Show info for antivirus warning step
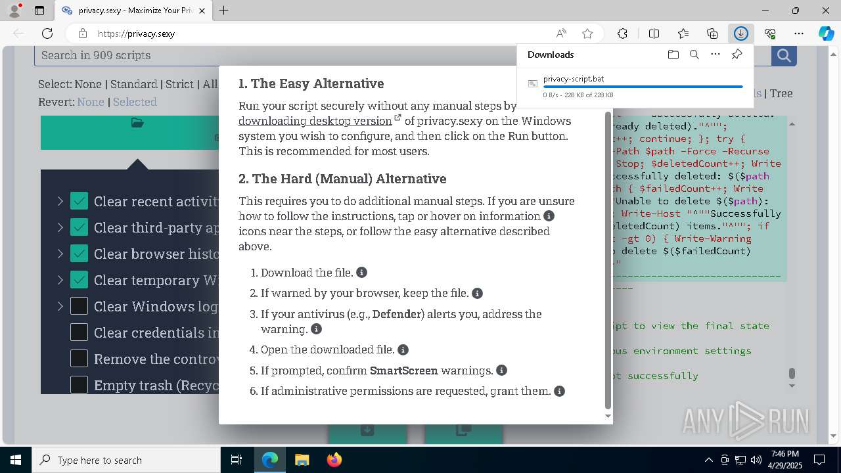Screen dimensions: 841x473 pos(316,328)
